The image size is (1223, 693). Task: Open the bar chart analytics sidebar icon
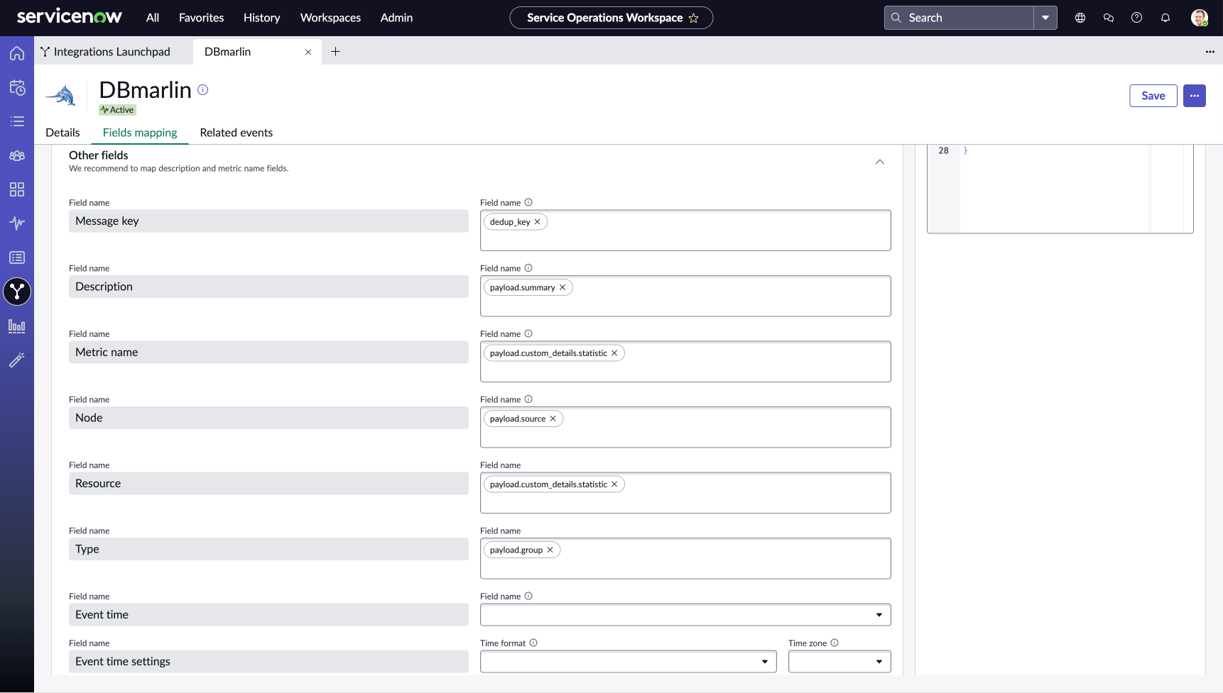[x=17, y=326]
